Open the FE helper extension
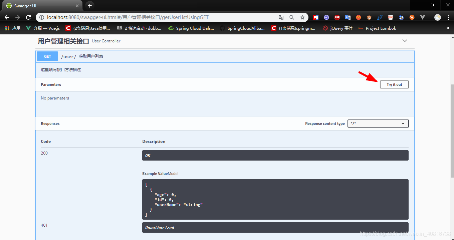Viewport: 454px width, 240px height. click(316, 17)
